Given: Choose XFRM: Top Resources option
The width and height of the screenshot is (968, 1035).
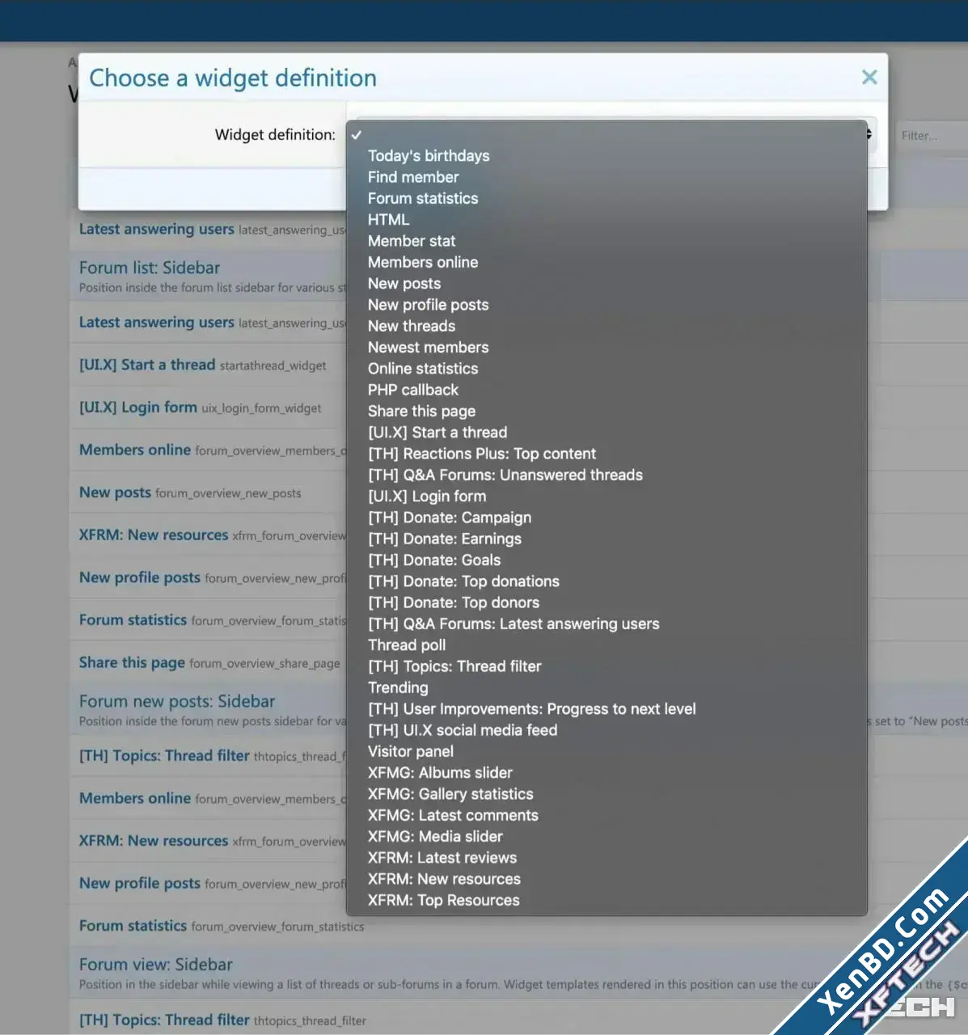Looking at the screenshot, I should pyautogui.click(x=607, y=901).
